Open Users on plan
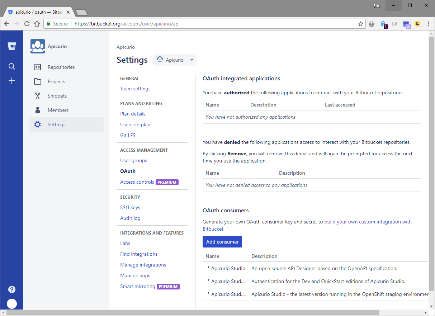Image resolution: width=435 pixels, height=316 pixels. point(135,124)
